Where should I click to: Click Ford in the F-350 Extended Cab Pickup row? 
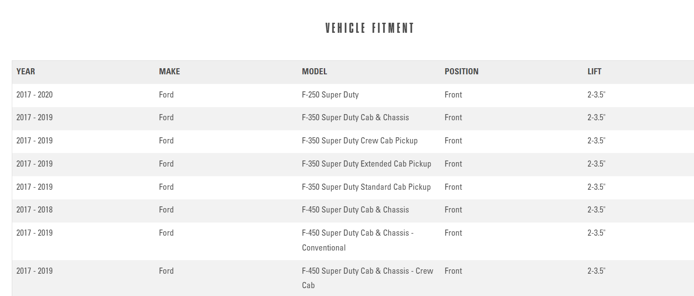[x=166, y=164]
